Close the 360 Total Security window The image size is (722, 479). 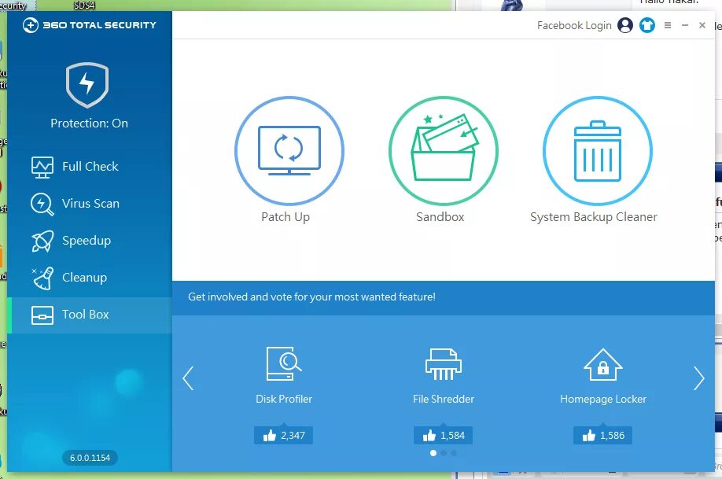point(702,25)
